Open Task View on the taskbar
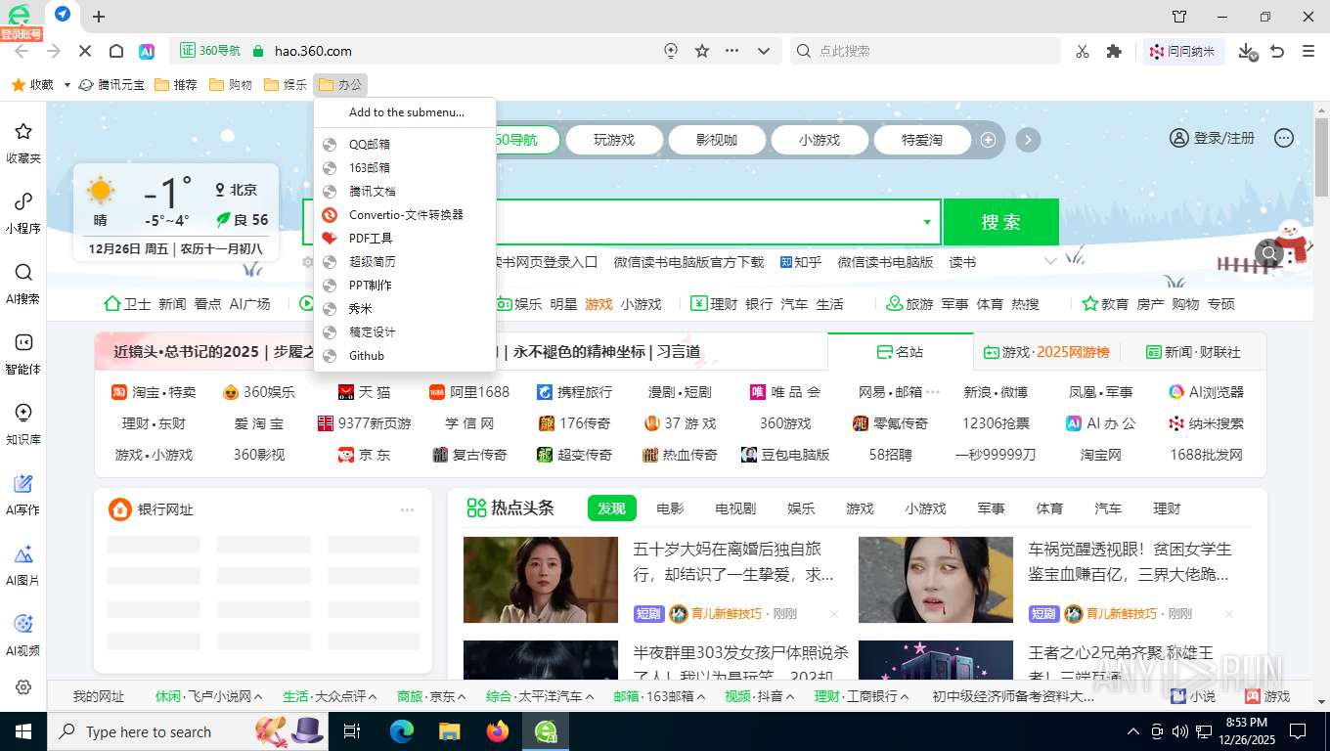Image resolution: width=1330 pixels, height=751 pixels. point(352,730)
